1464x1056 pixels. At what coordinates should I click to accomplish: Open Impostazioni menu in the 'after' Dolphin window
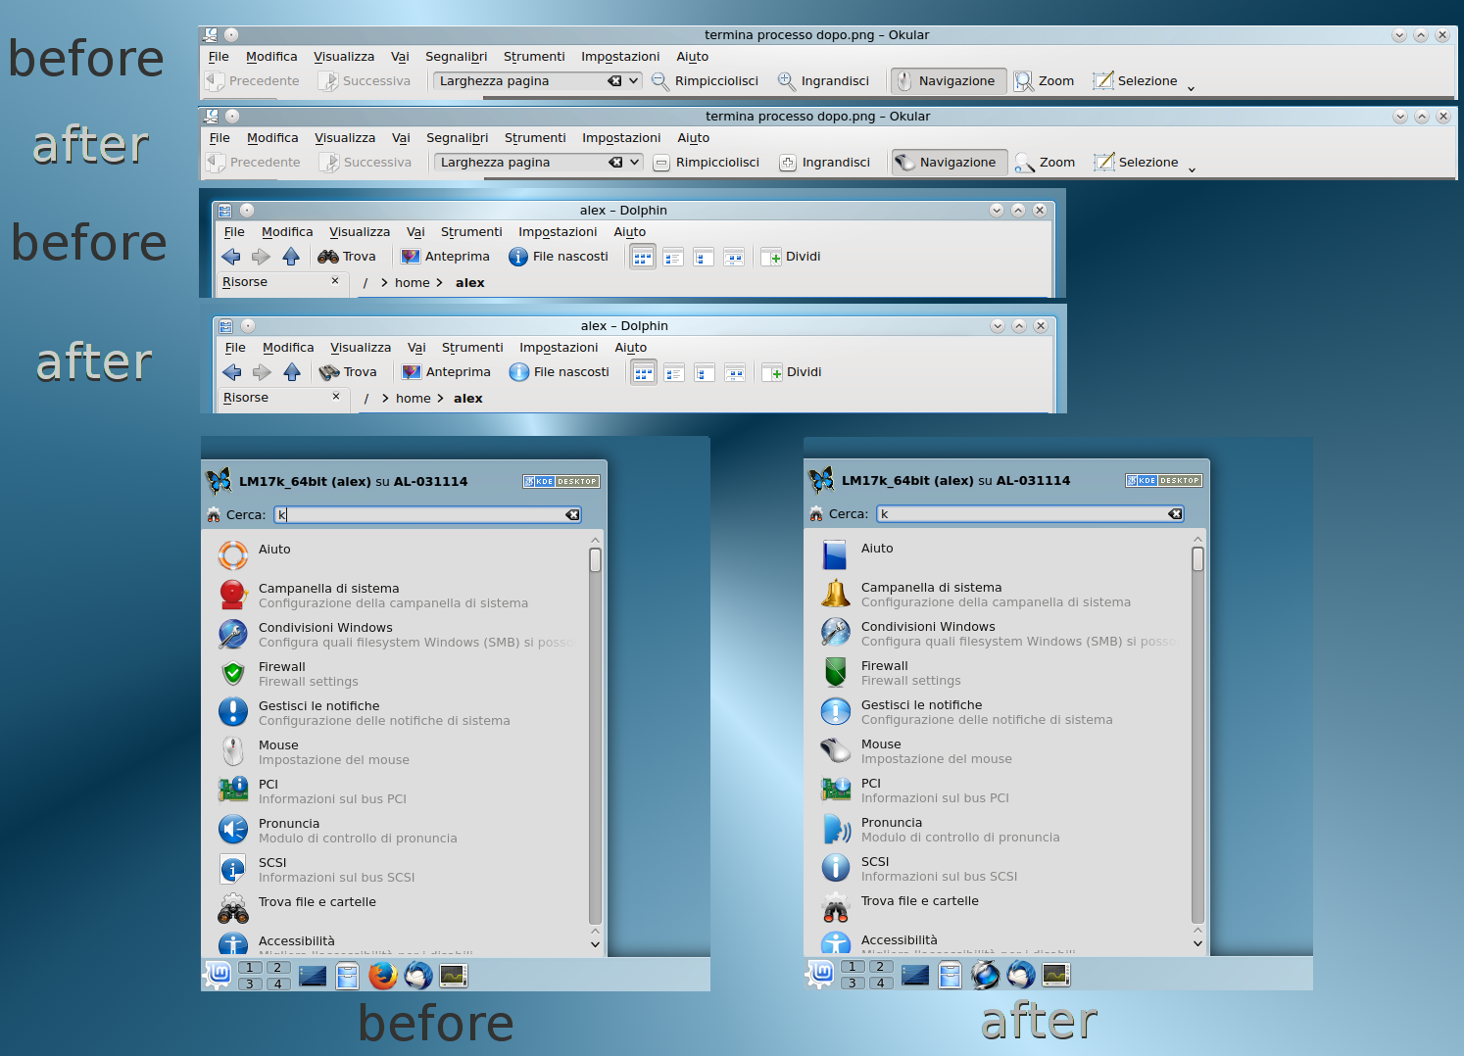click(x=559, y=348)
